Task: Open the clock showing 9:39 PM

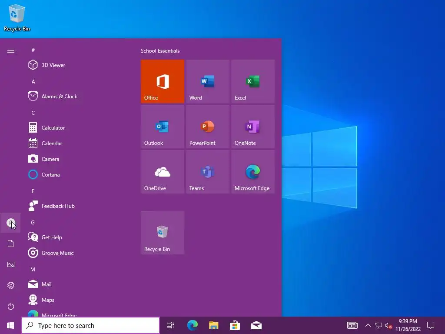Action: tap(408, 325)
